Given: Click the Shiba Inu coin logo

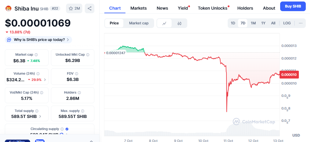Looking at the screenshot, I should coord(8,8).
